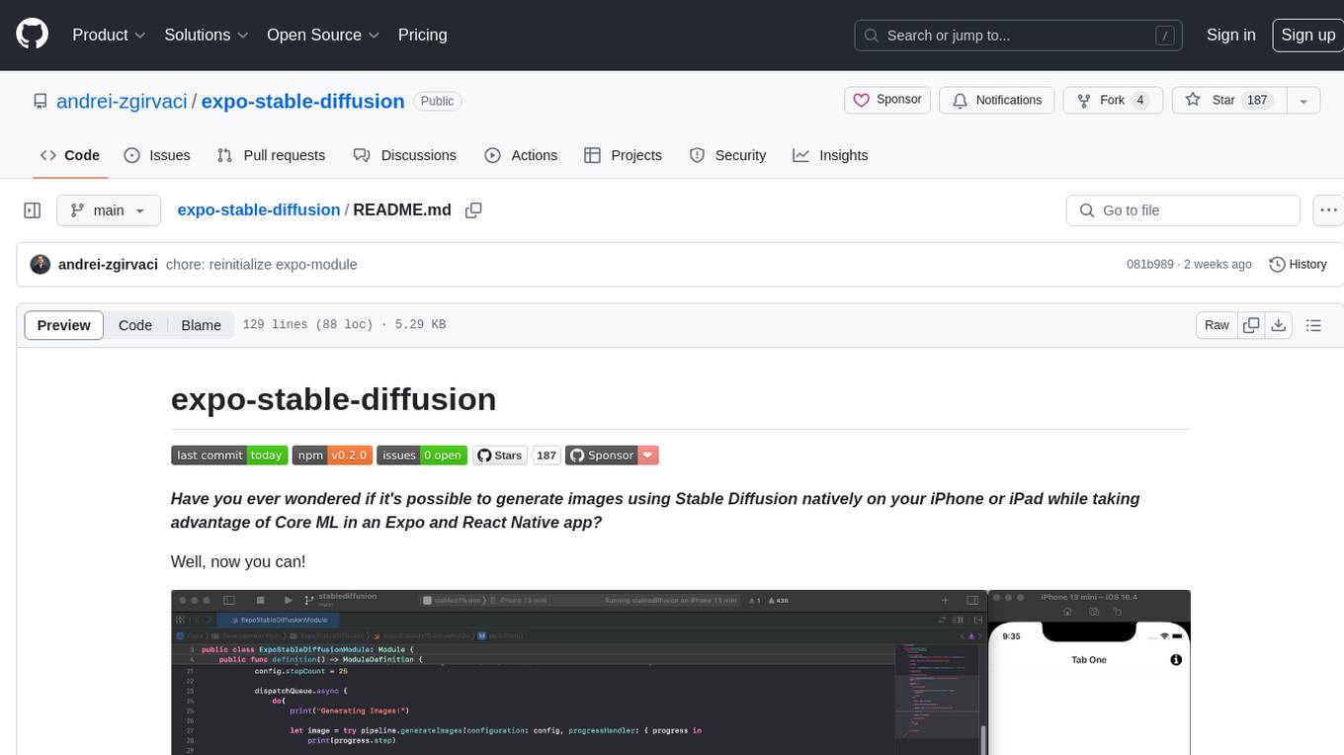This screenshot has width=1344, height=755.
Task: Switch to the Issues tab
Action: 157,155
